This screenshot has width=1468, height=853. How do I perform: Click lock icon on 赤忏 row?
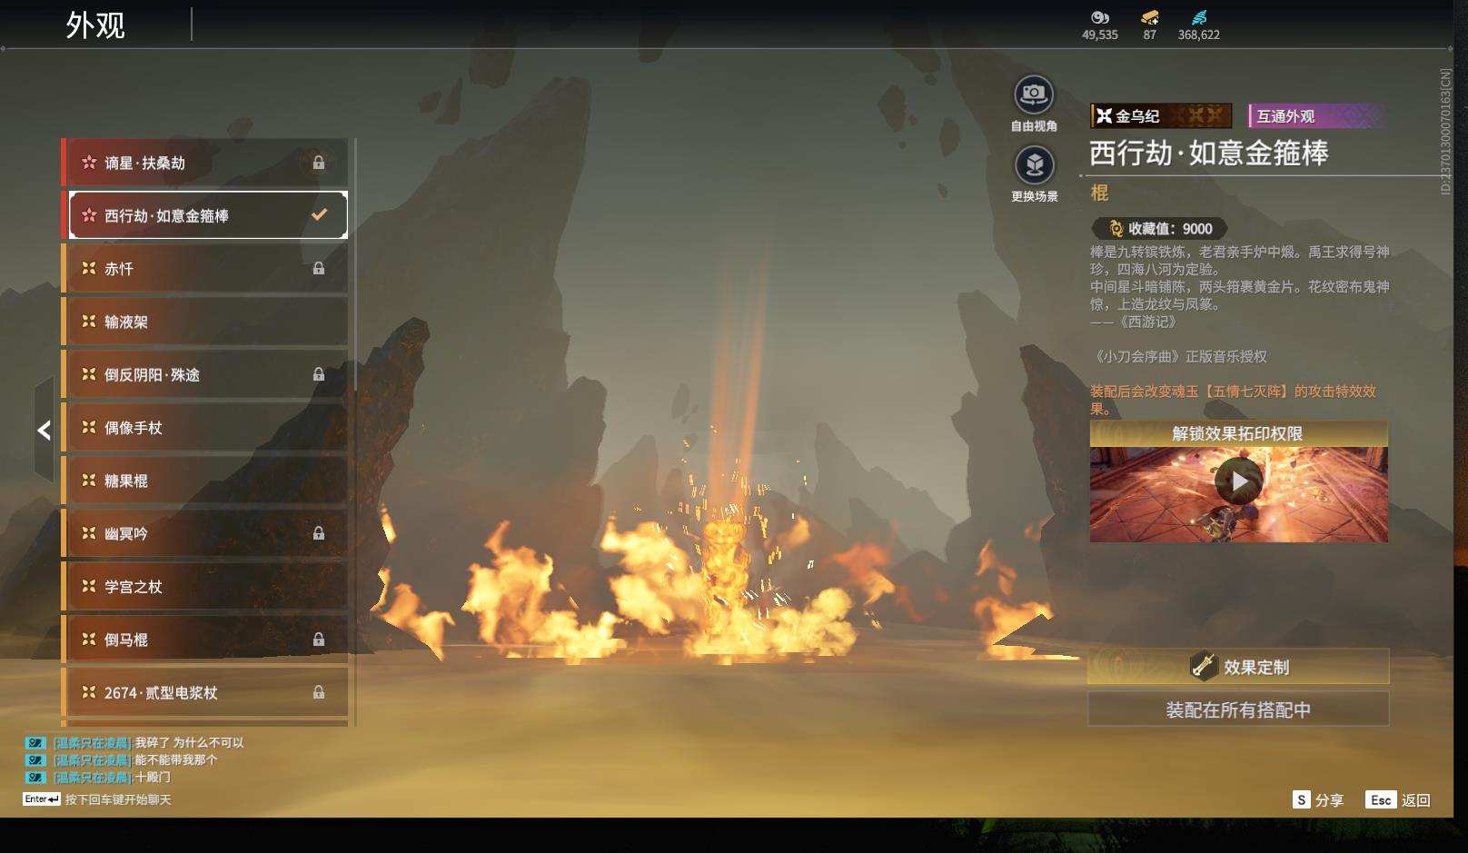pyautogui.click(x=319, y=269)
